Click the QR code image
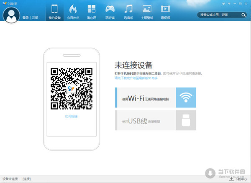 click(x=72, y=89)
